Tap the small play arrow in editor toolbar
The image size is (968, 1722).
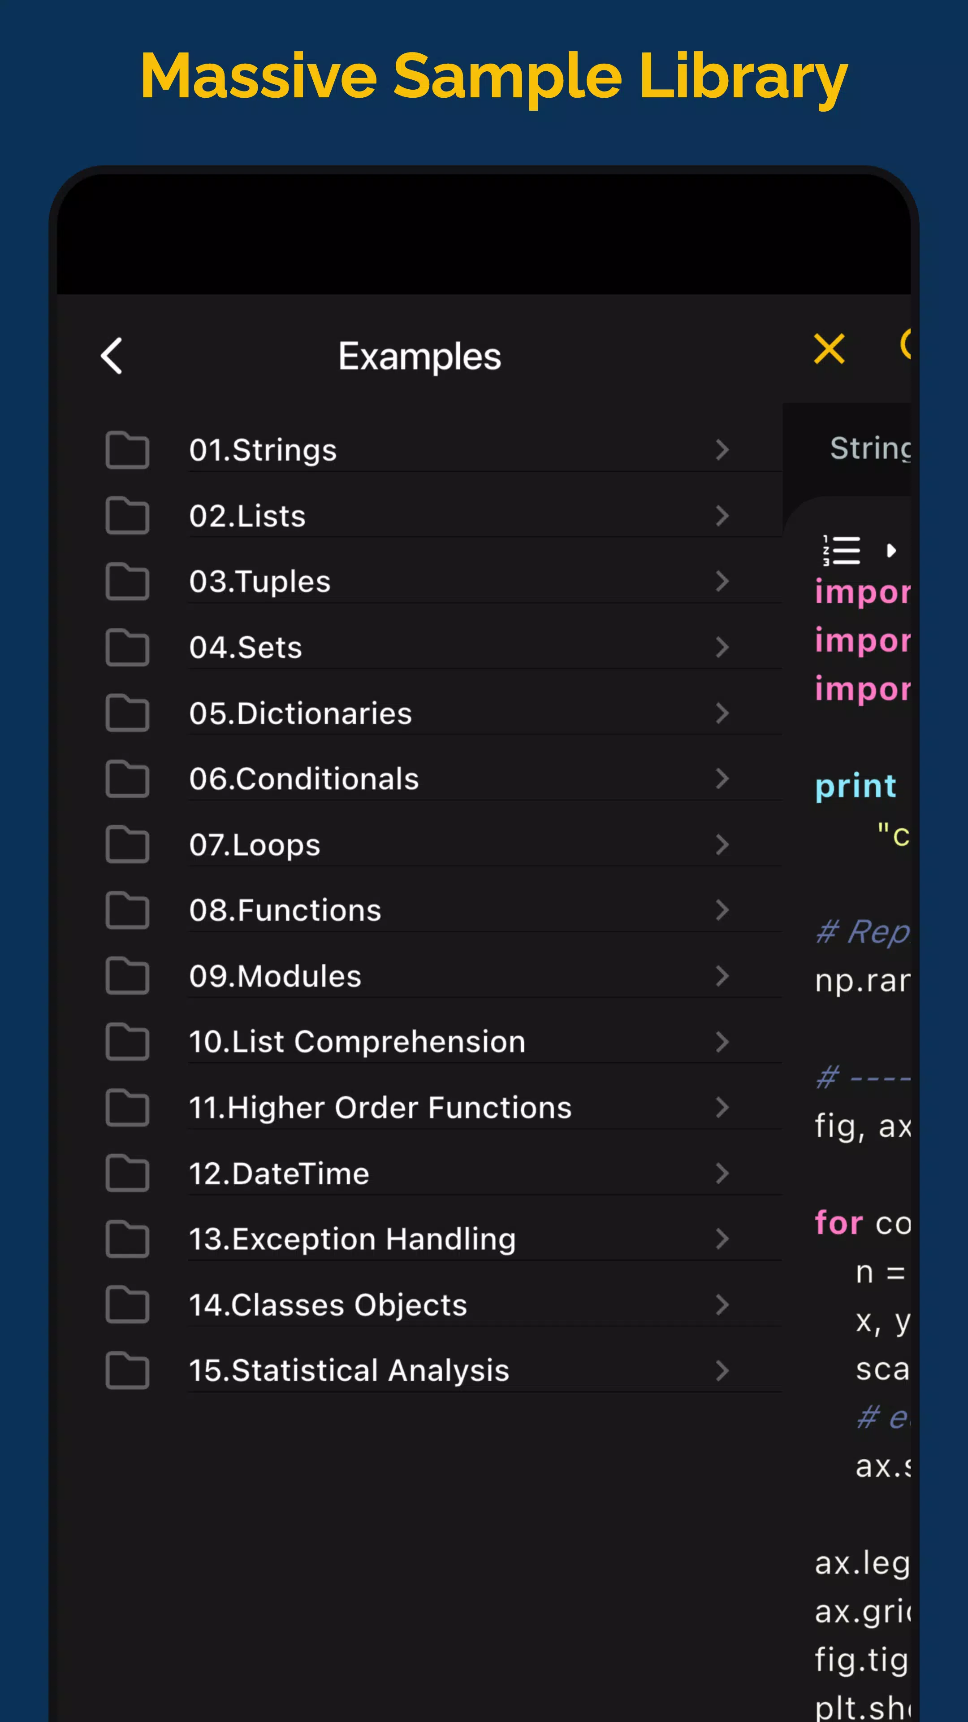[890, 551]
